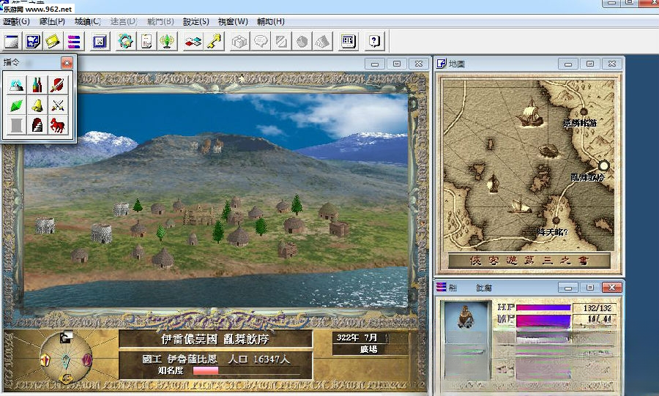
Task: Minimize the 地圖 map window
Action: [x=568, y=64]
